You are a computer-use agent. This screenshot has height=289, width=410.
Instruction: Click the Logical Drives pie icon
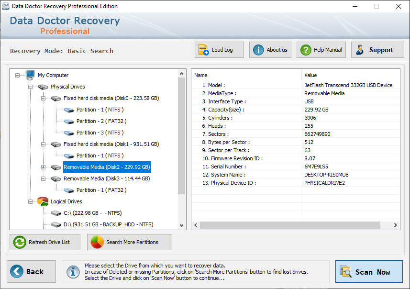pyautogui.click(x=43, y=201)
